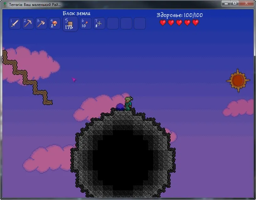Screen dimensions: 256x200
Task: Attack the blue slime next to the player
Action: coord(120,107)
